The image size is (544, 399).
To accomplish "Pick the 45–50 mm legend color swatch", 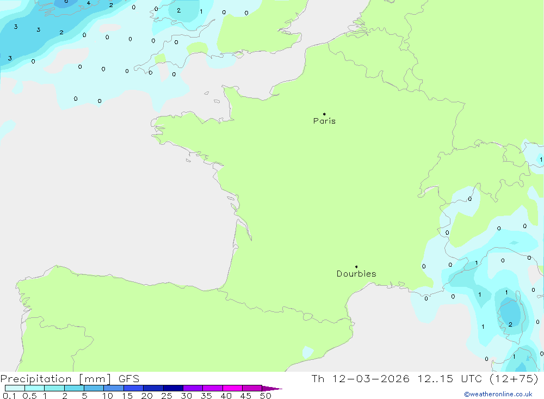I will coord(252,388).
